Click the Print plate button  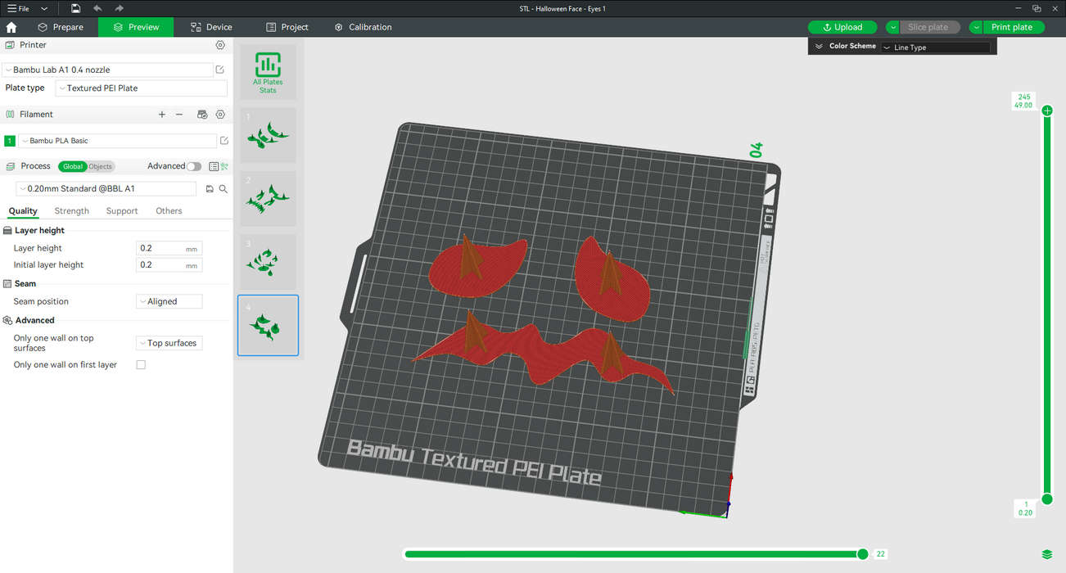click(x=1012, y=27)
